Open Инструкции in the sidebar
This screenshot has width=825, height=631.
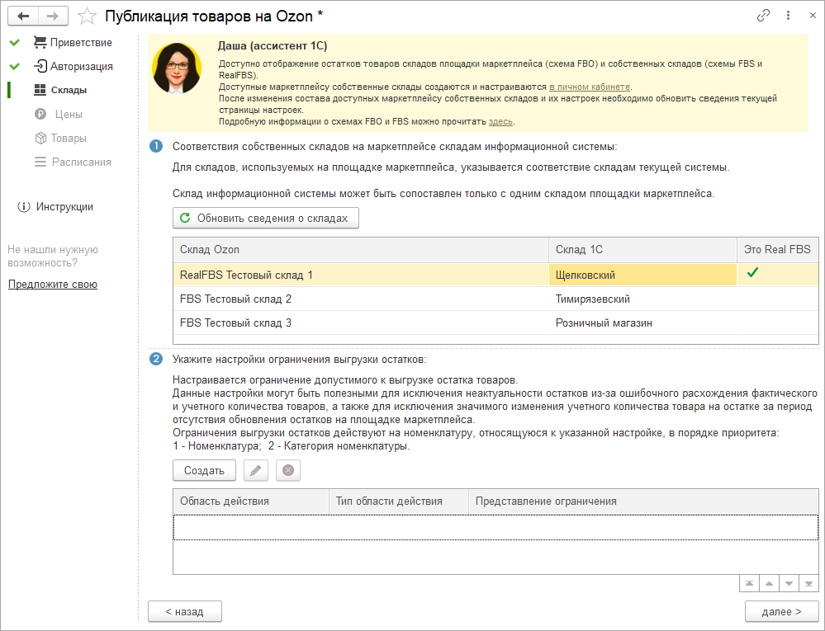55,207
